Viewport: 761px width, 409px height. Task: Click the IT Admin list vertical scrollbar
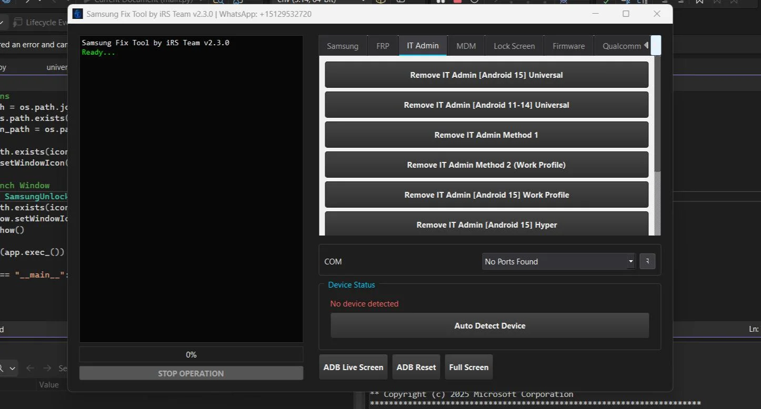657,116
